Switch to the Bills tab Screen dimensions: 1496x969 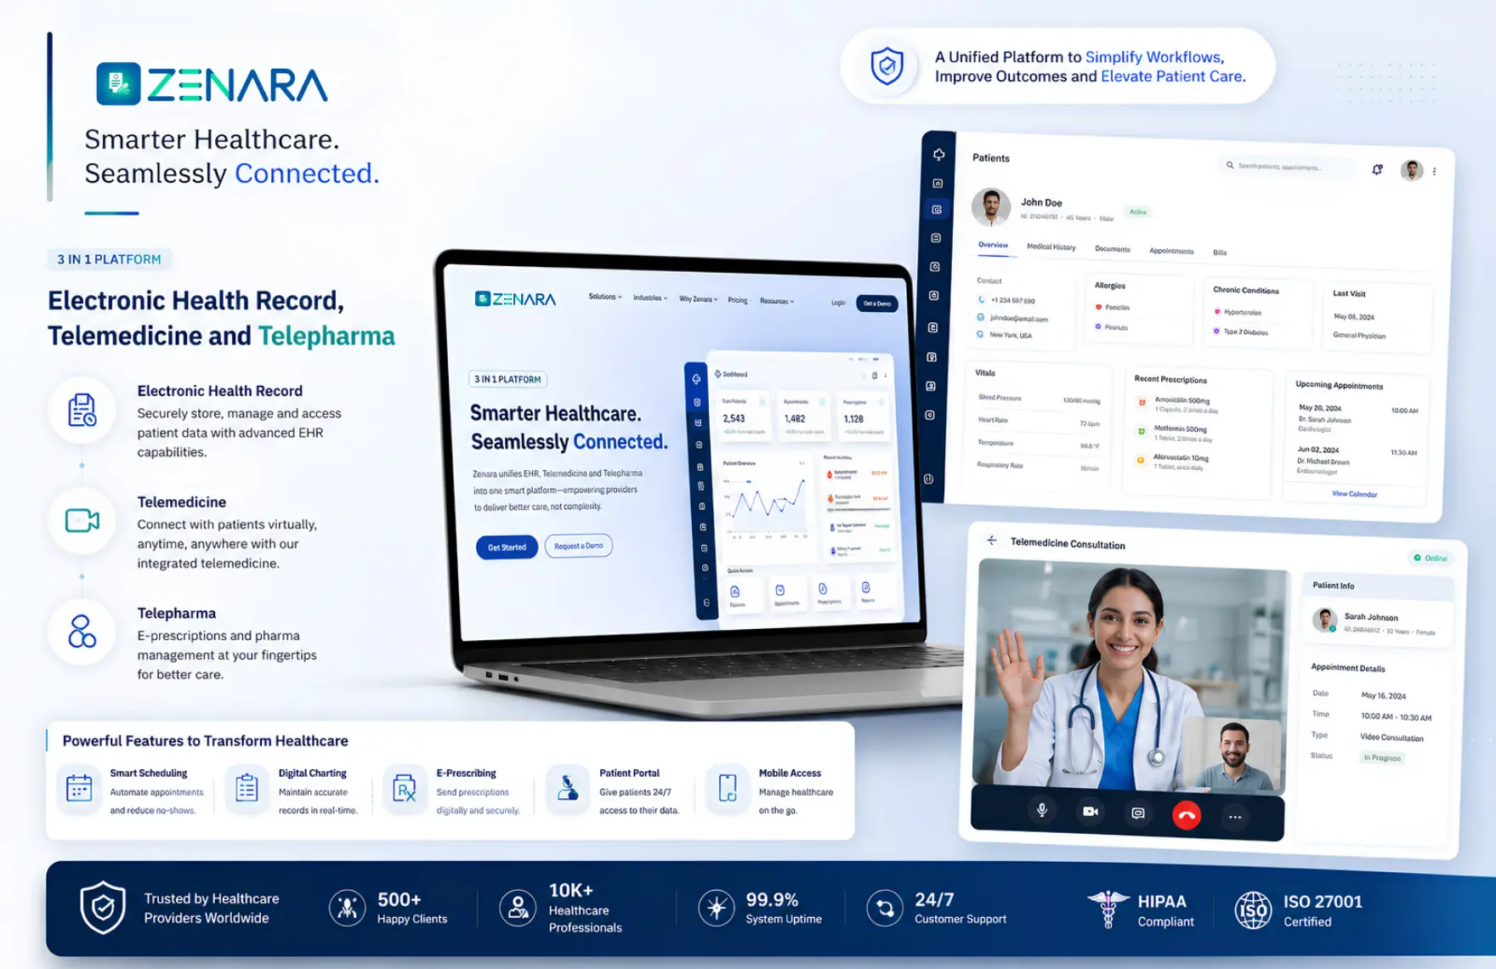point(1220,252)
